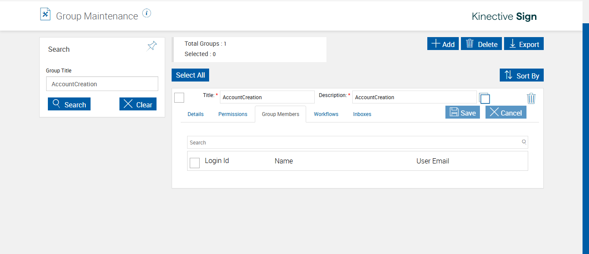
Task: Open the Workflows tab
Action: pos(326,114)
